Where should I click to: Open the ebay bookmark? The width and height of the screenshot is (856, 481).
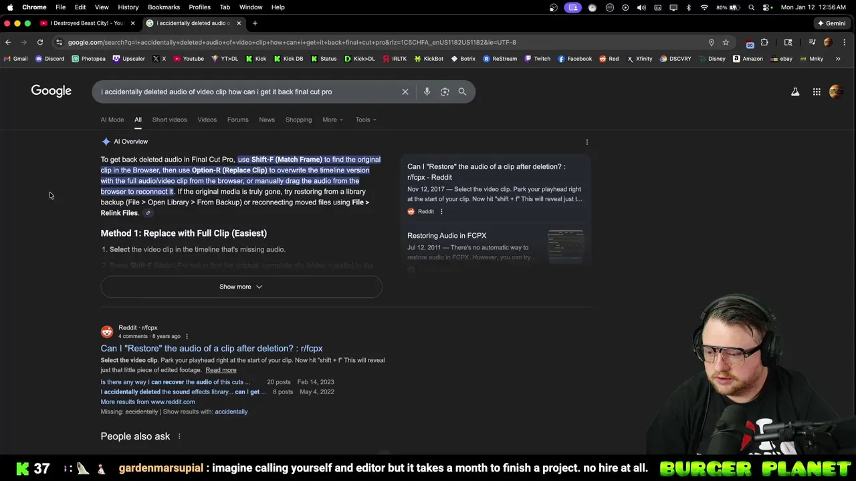[x=781, y=59]
